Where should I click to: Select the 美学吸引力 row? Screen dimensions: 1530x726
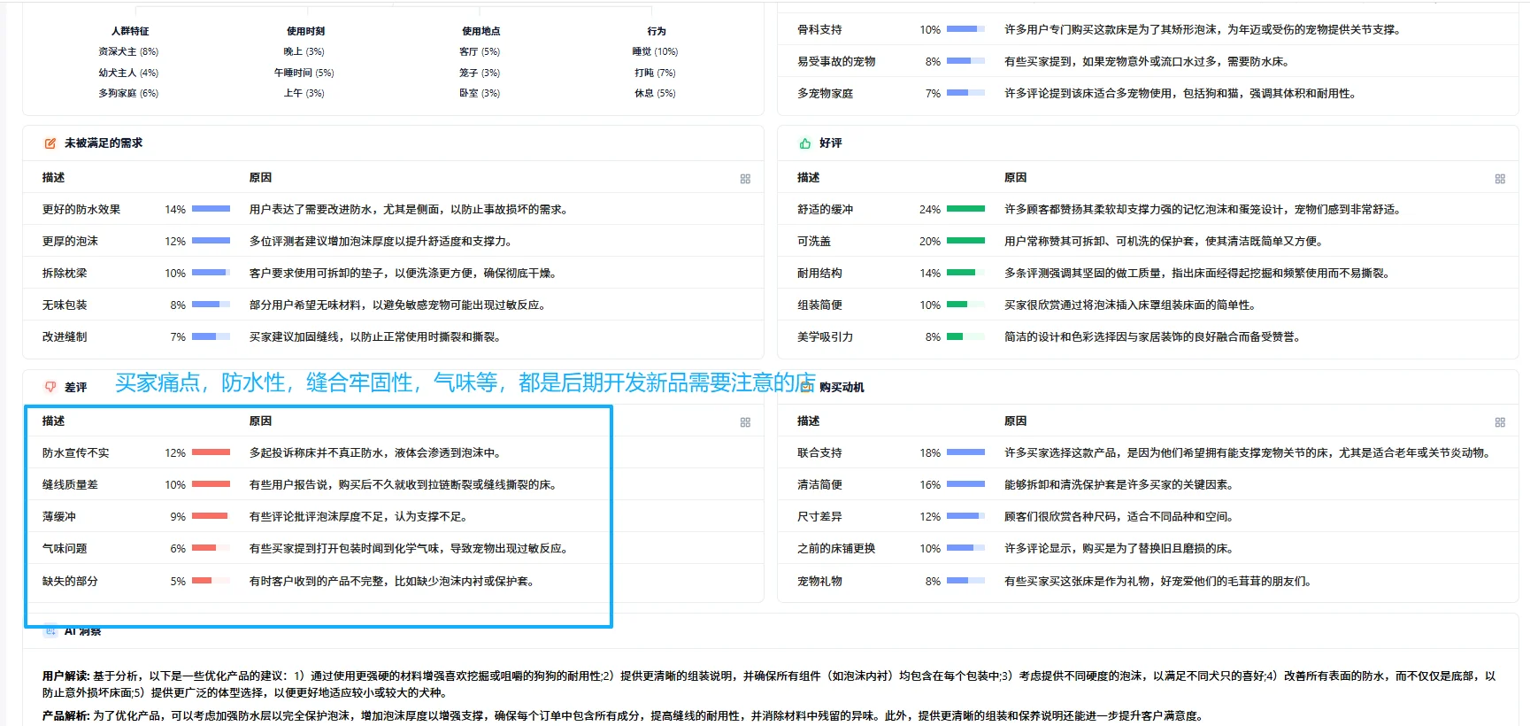[1148, 336]
